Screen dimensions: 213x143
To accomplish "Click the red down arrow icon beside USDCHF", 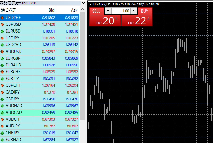I will tap(3, 18).
